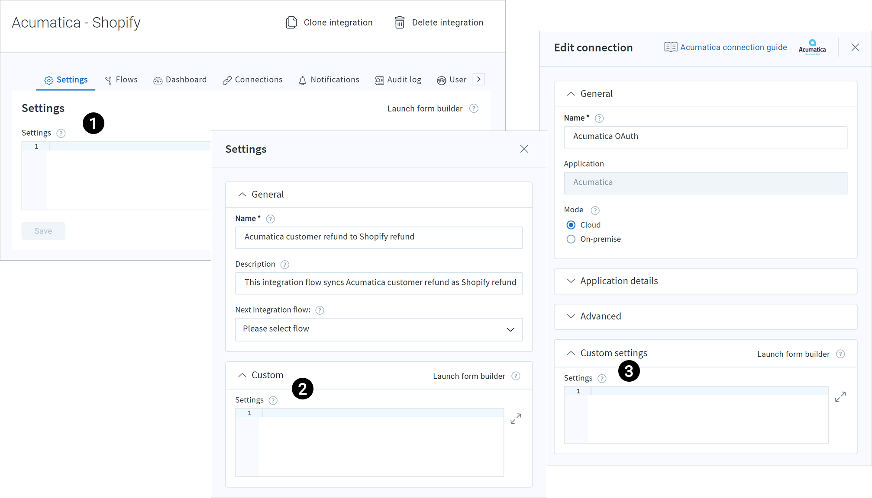Click the Description input field
Screen dimensions: 872x498
pos(379,283)
